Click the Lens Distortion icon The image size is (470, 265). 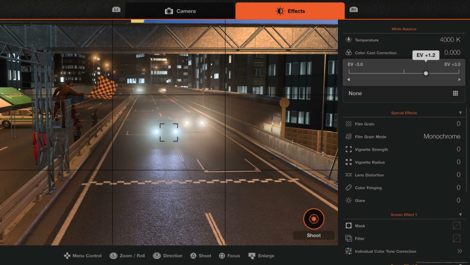tap(348, 175)
